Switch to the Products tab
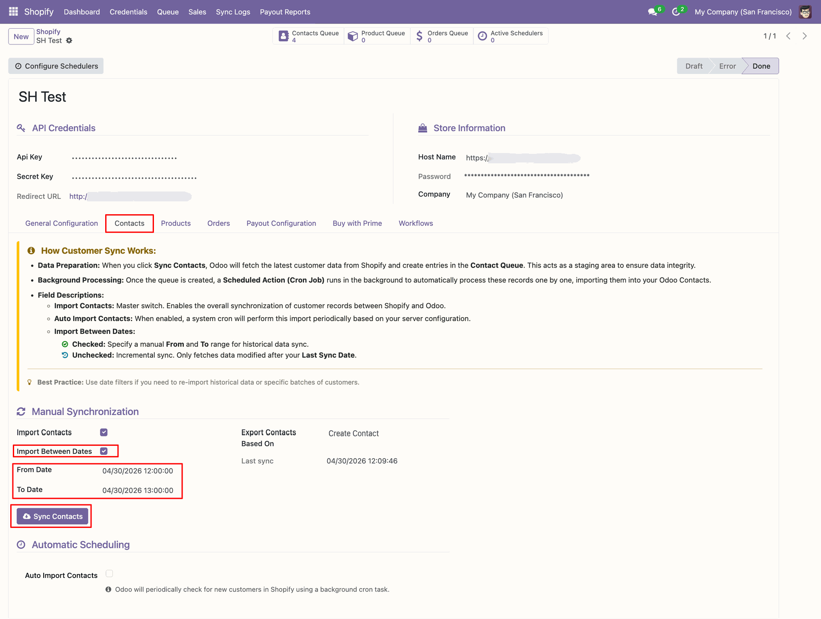Viewport: 821px width, 619px height. [176, 223]
